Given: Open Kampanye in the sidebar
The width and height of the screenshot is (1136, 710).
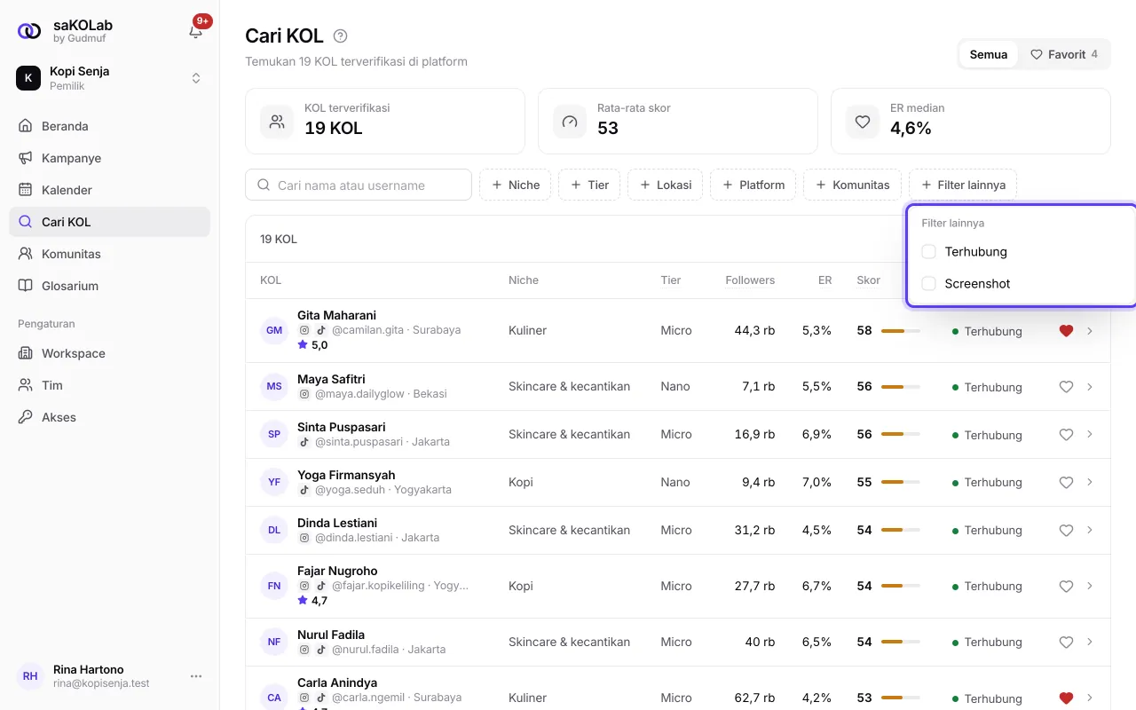Looking at the screenshot, I should 109,158.
